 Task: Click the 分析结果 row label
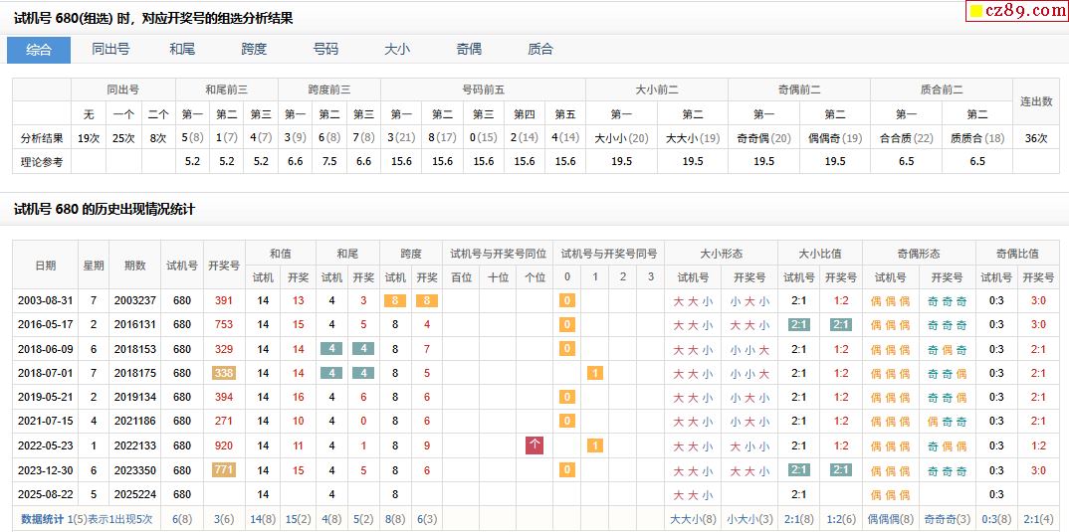(x=42, y=138)
